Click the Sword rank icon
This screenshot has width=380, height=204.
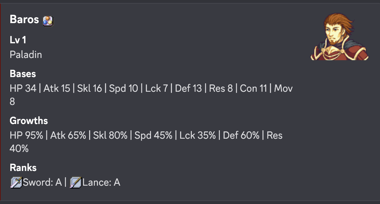point(16,182)
